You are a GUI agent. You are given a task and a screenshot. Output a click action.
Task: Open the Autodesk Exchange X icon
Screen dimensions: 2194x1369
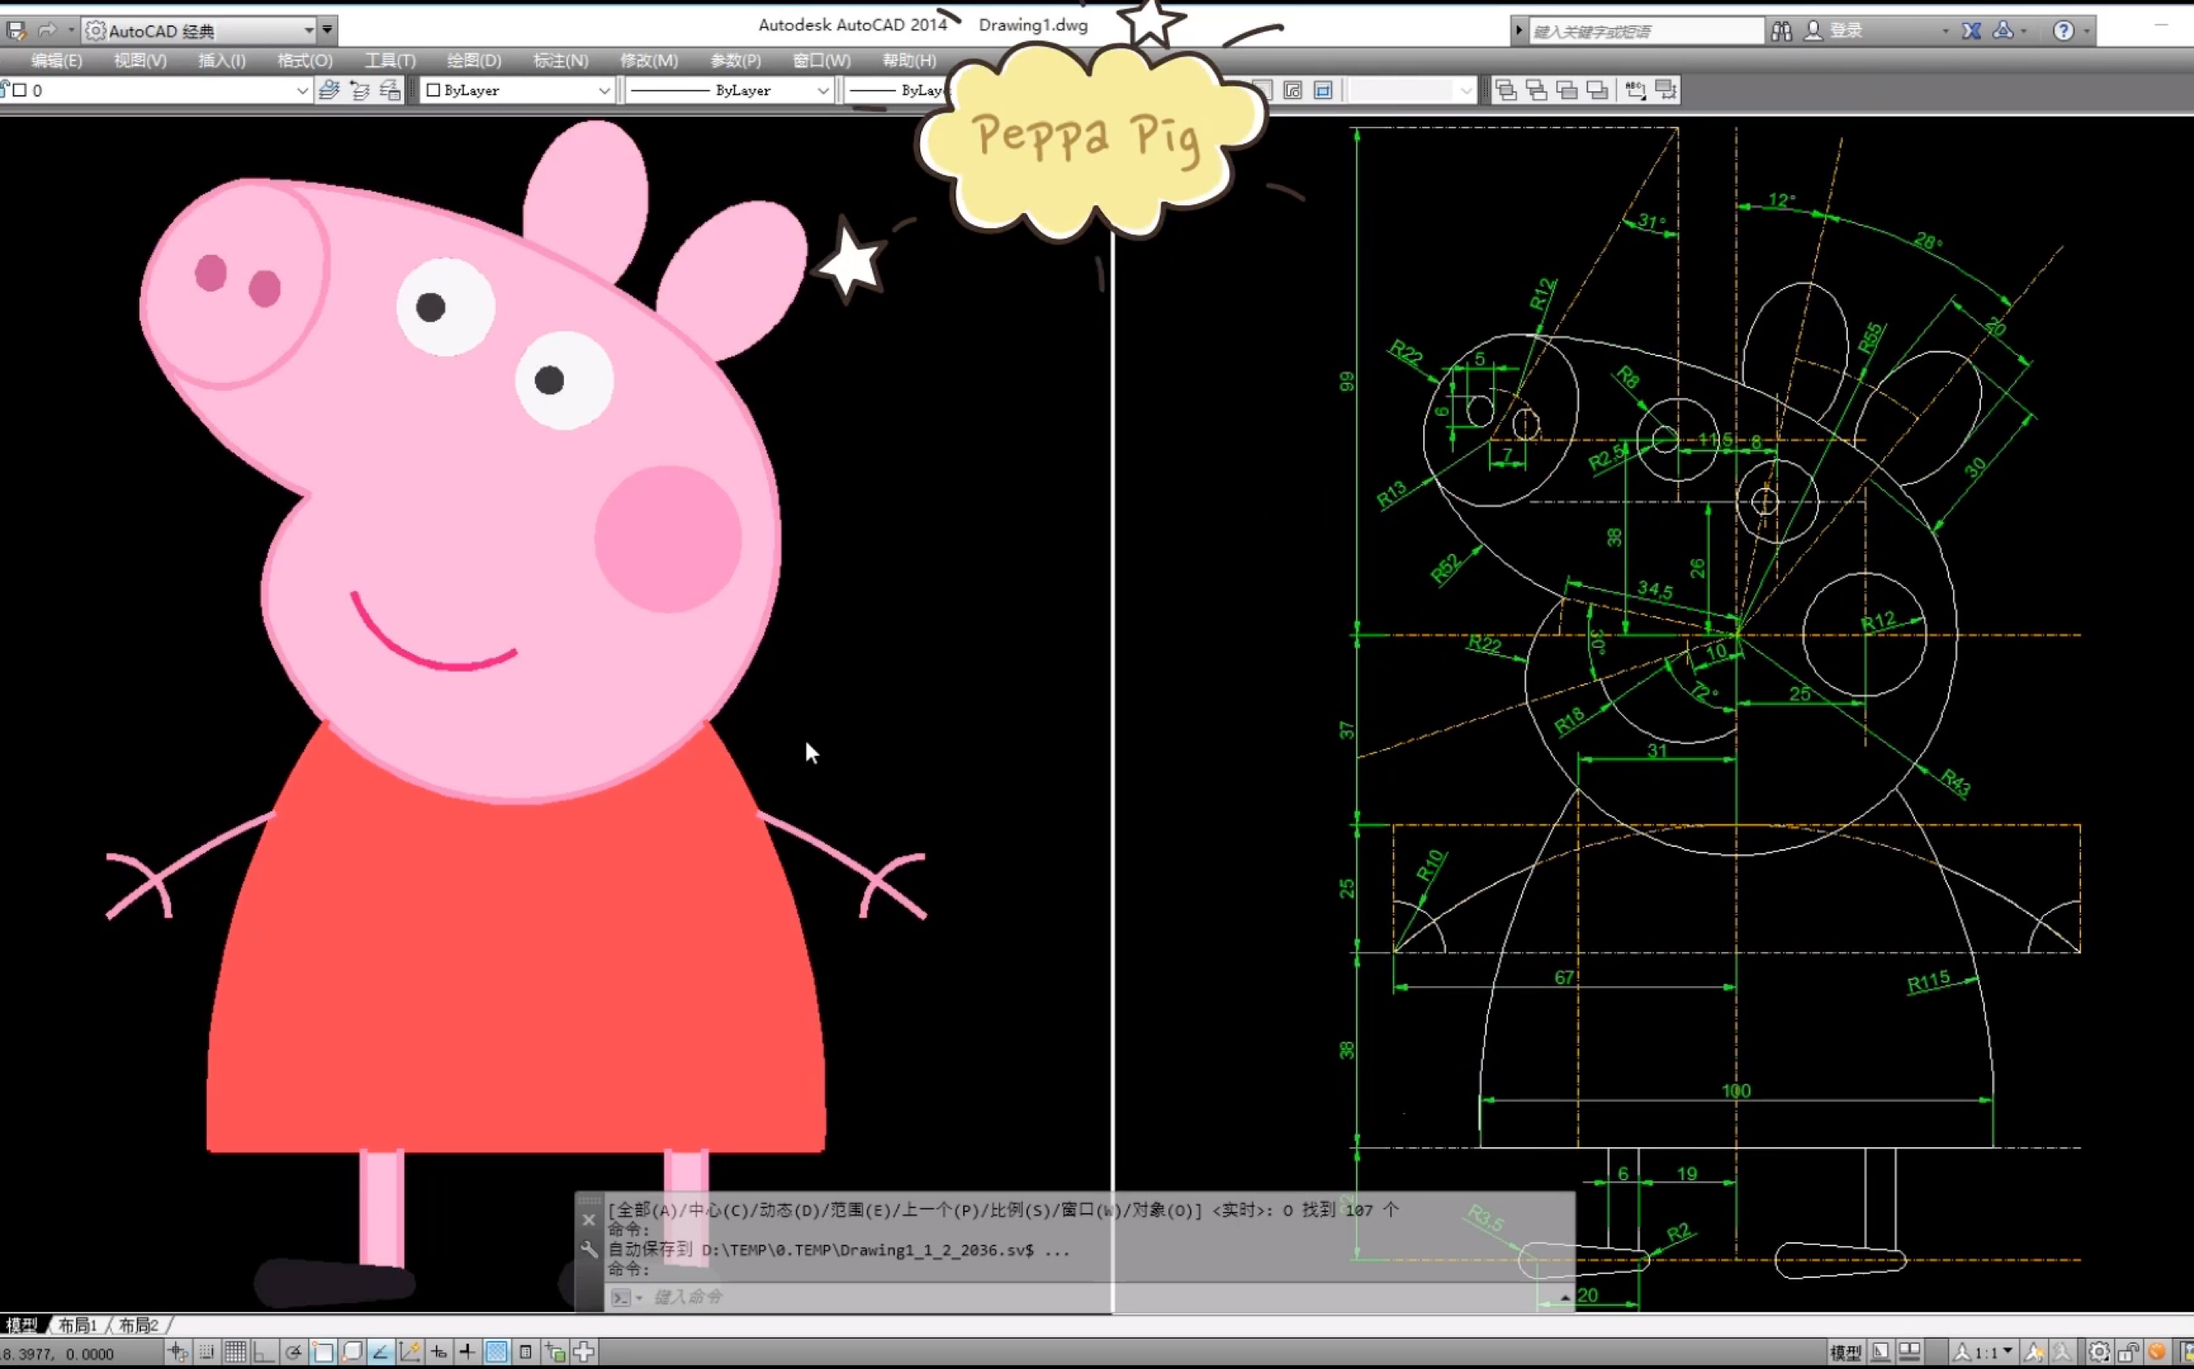pyautogui.click(x=1971, y=31)
